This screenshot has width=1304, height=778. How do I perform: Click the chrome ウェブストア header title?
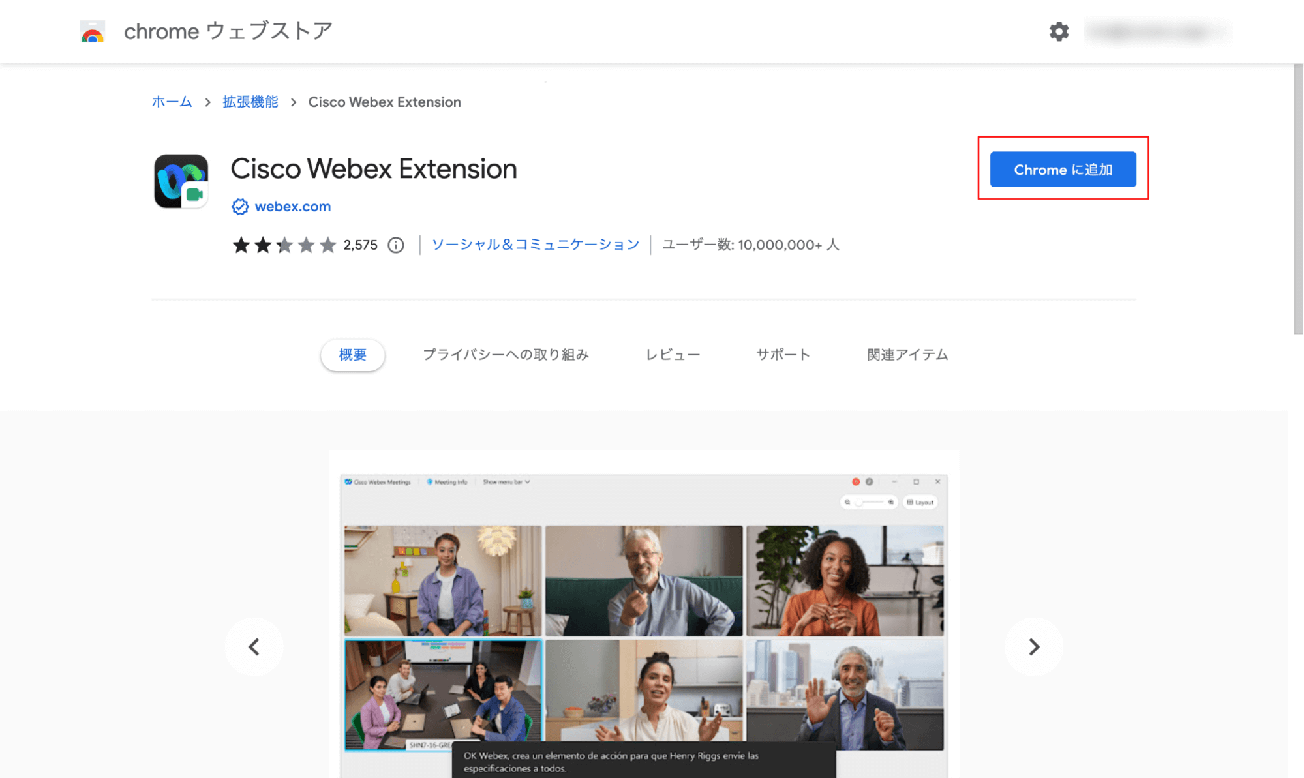click(228, 31)
